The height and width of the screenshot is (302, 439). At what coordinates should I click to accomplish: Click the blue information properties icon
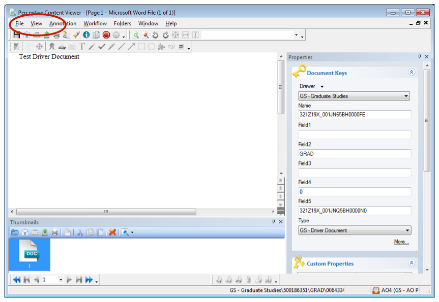coord(86,35)
